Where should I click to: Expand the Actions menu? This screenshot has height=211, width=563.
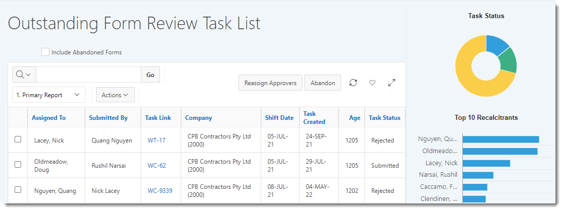tap(115, 95)
